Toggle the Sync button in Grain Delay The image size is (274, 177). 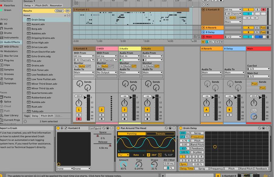[183, 164]
